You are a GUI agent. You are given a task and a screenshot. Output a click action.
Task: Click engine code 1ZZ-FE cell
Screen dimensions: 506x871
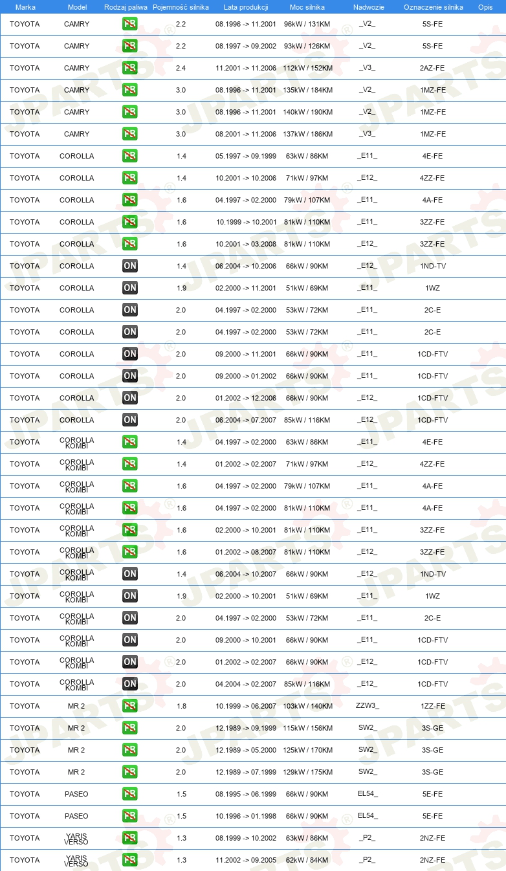click(432, 706)
